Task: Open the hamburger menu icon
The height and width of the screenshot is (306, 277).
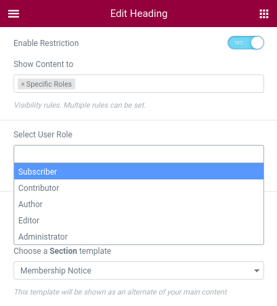Action: pos(14,14)
